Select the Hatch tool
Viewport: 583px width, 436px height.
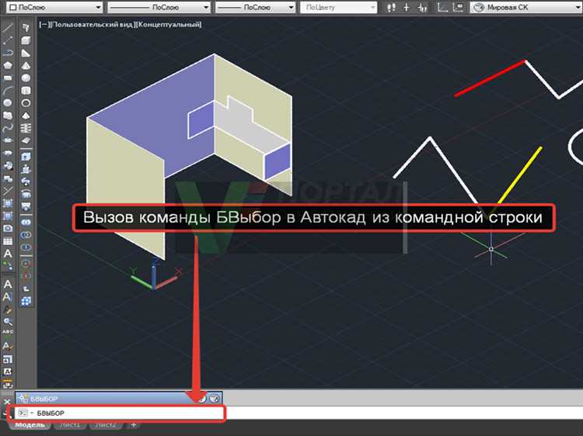pyautogui.click(x=8, y=203)
